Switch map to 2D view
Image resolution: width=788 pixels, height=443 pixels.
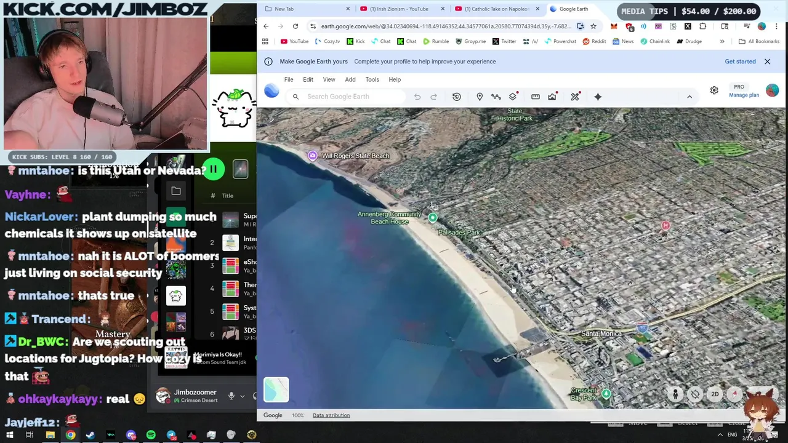(x=715, y=394)
